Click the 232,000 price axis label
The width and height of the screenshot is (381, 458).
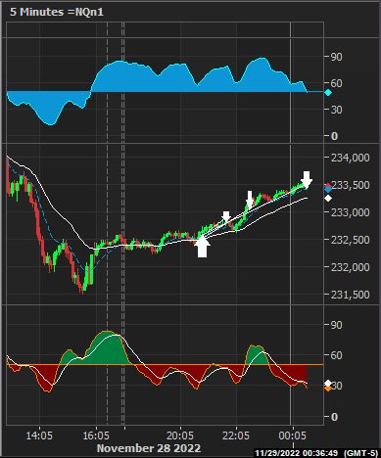pos(351,267)
